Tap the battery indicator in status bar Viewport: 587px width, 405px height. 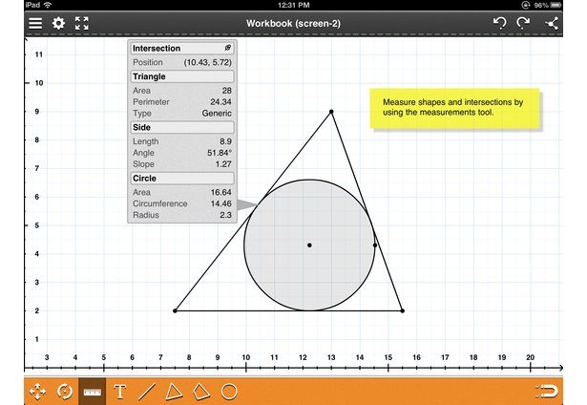(x=556, y=5)
